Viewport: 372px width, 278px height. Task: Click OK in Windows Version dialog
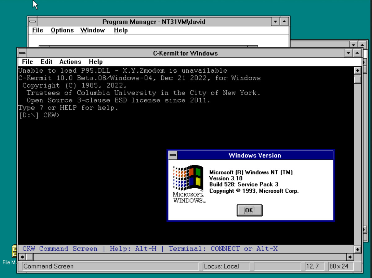coord(249,210)
